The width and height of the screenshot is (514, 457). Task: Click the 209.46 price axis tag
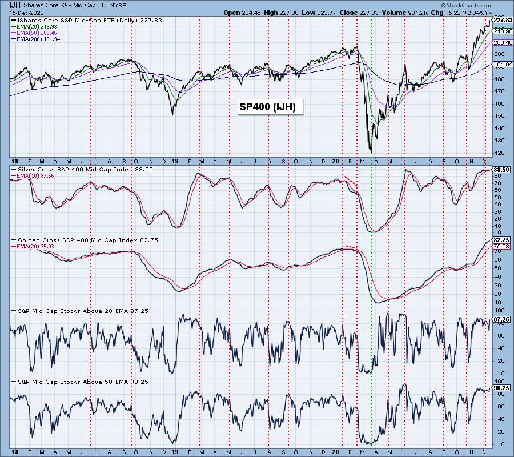(x=503, y=43)
